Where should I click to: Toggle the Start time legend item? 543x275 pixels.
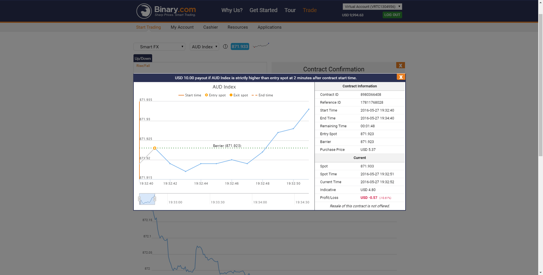point(190,95)
